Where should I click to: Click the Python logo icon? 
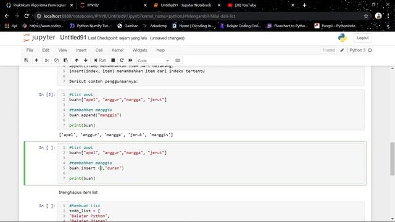click(343, 38)
